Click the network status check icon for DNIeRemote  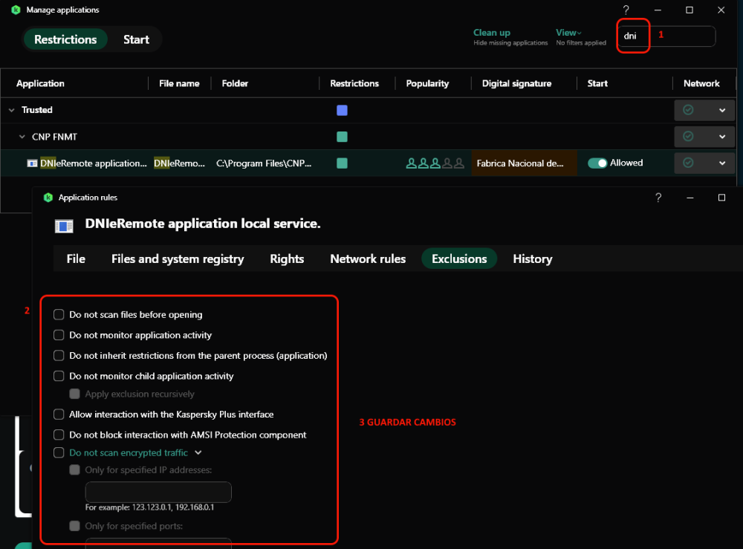tap(688, 163)
